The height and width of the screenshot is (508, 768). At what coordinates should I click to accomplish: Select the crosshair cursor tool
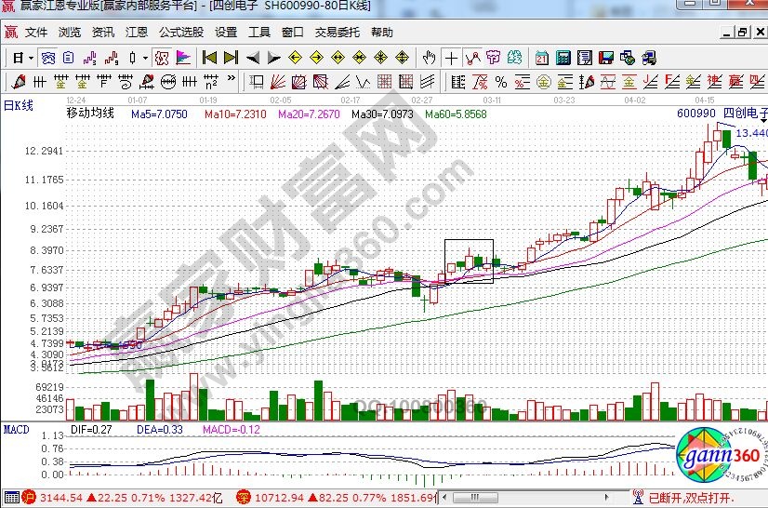[x=452, y=58]
